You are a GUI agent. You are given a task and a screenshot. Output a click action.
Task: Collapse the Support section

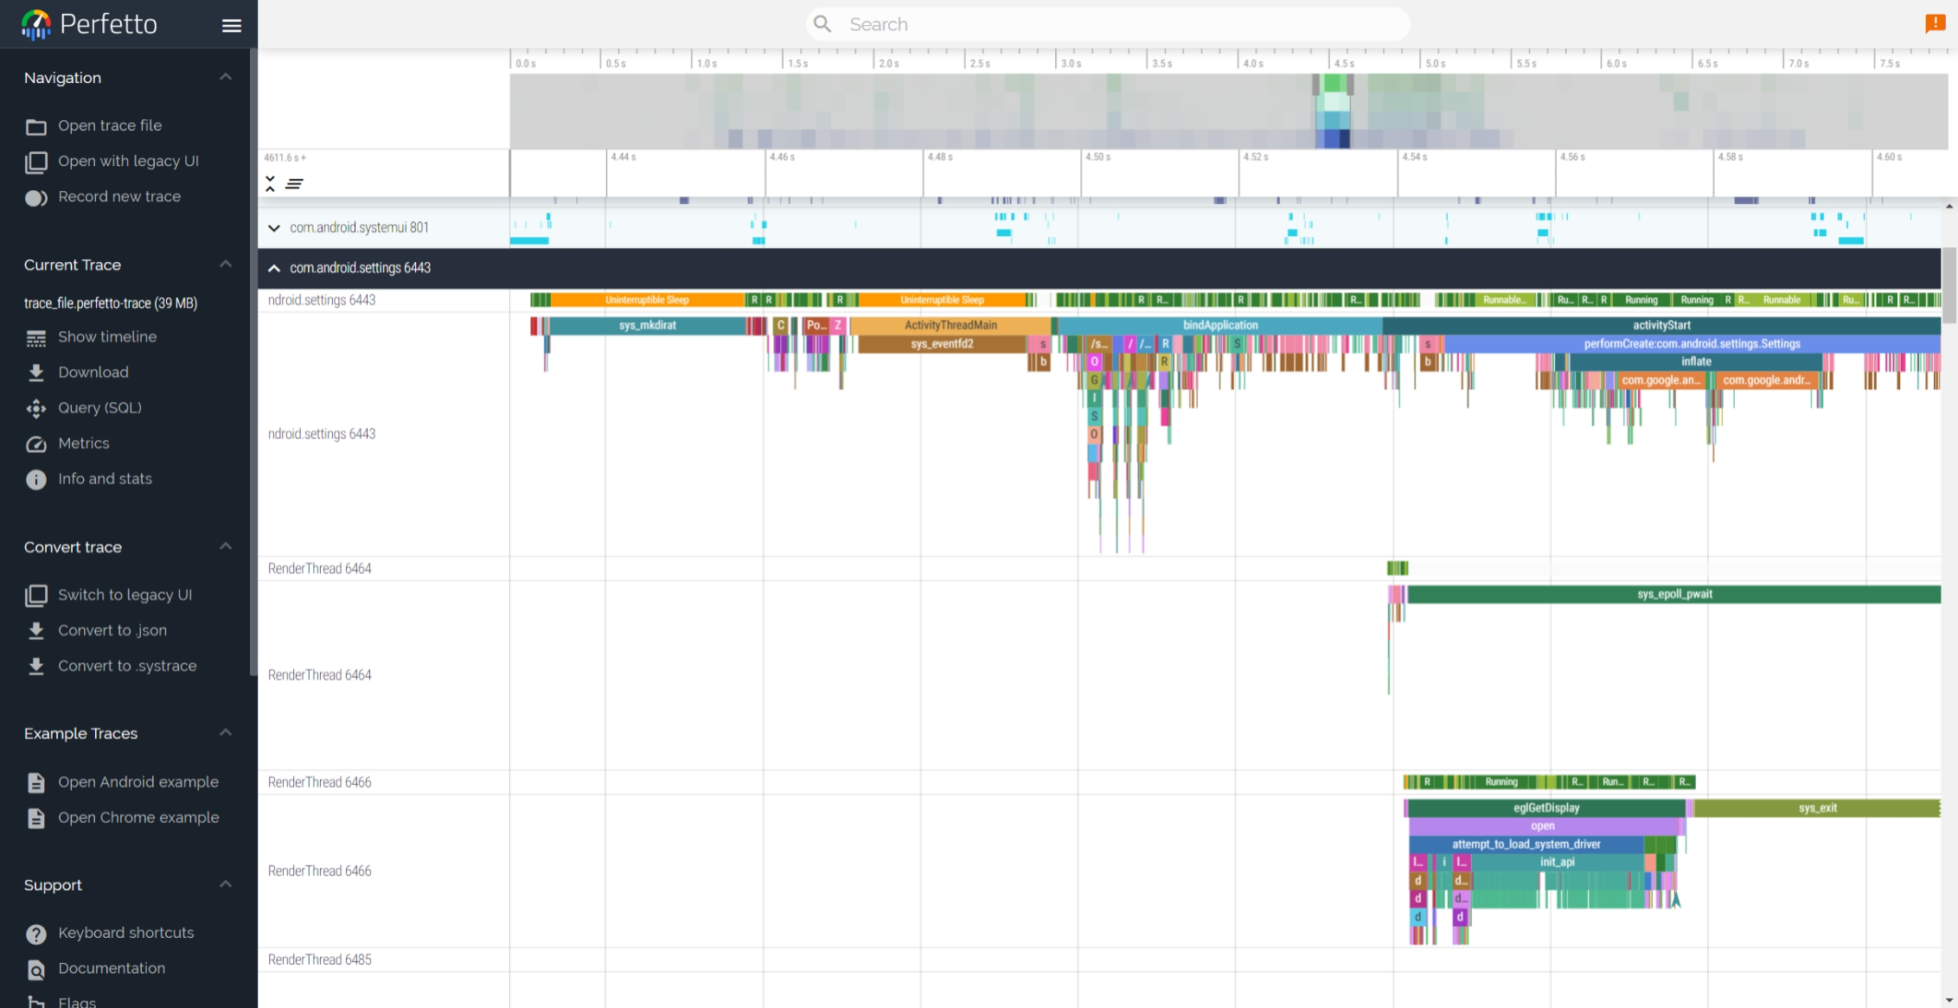(226, 884)
